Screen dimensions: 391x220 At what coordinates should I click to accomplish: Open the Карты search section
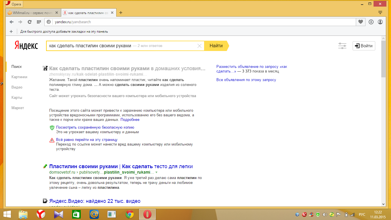(17, 97)
